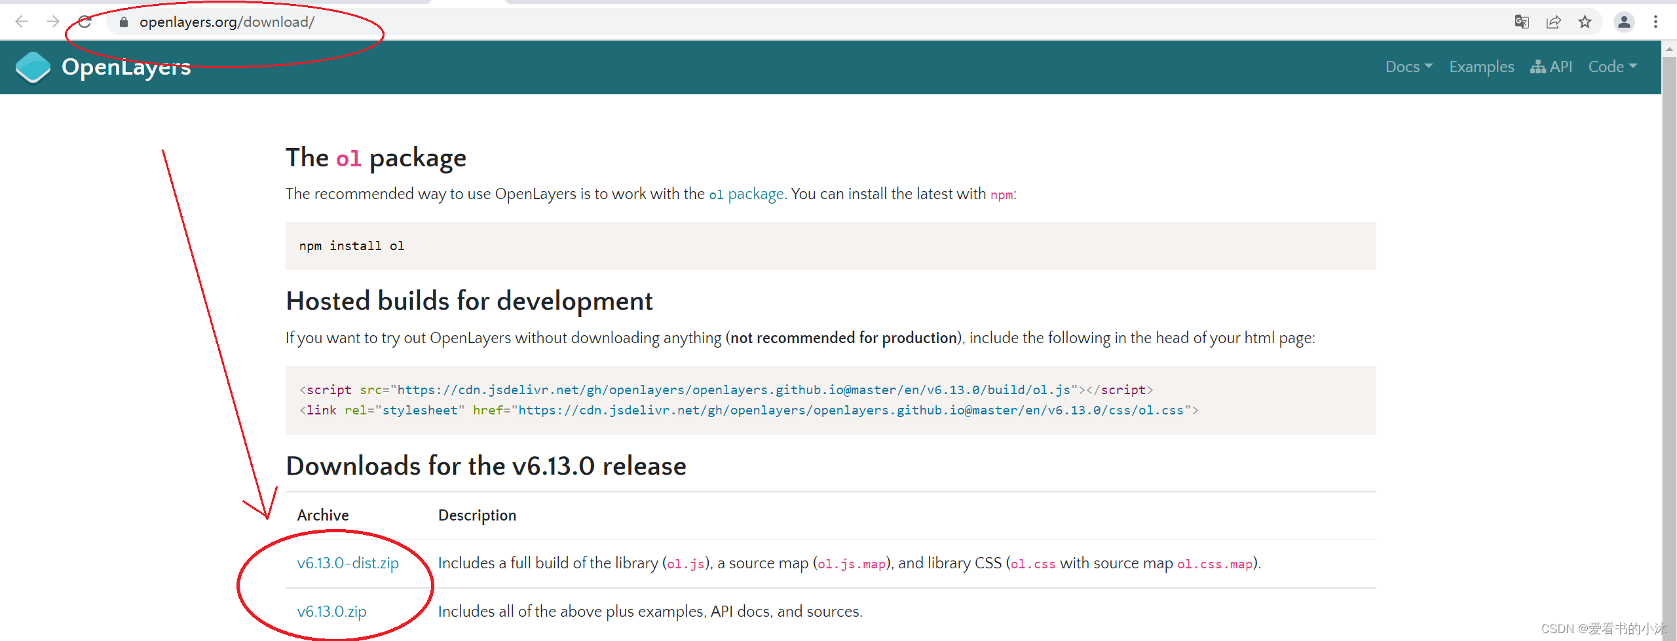The width and height of the screenshot is (1677, 641).
Task: Click the lock icon in address bar
Action: [123, 22]
